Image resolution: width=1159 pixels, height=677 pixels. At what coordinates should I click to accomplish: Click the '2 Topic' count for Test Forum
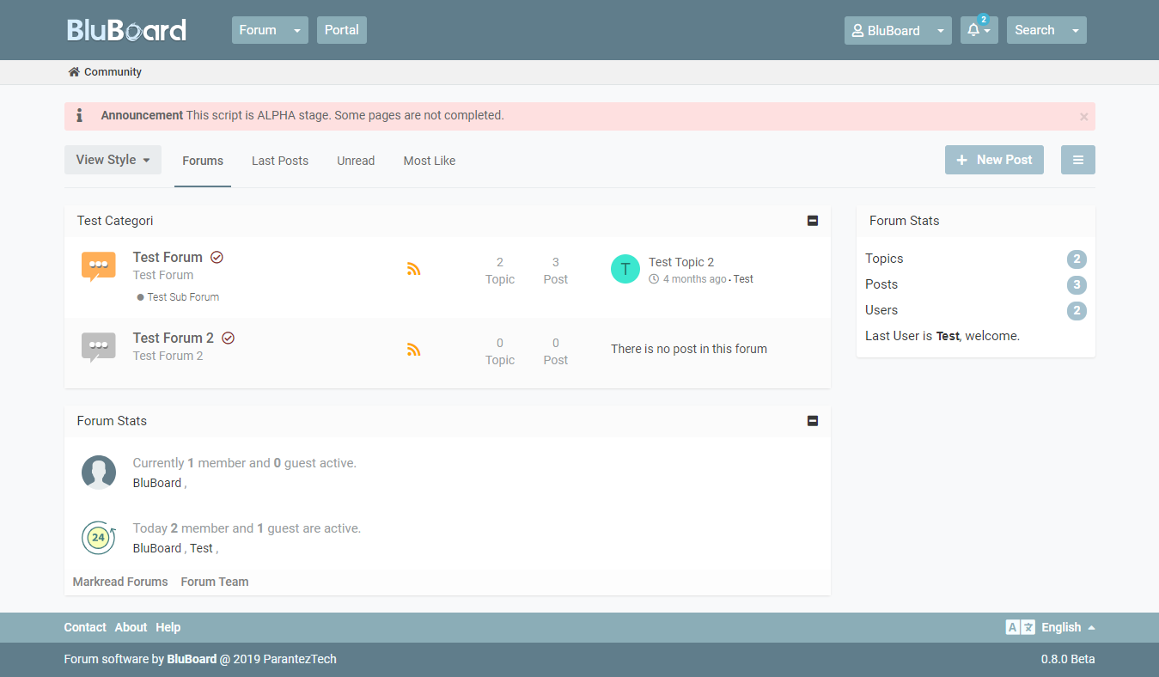(500, 271)
